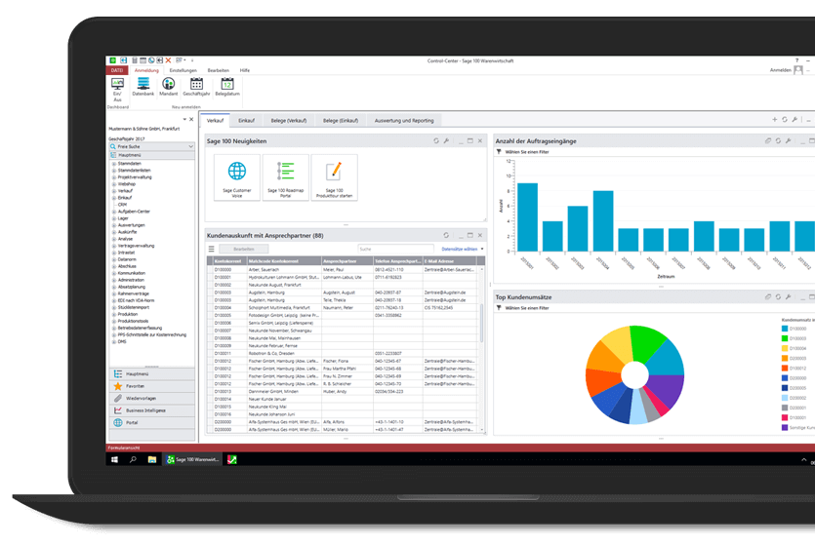Image resolution: width=815 pixels, height=546 pixels.
Task: Switch to the Einkauf dashboard tab
Action: coord(246,120)
